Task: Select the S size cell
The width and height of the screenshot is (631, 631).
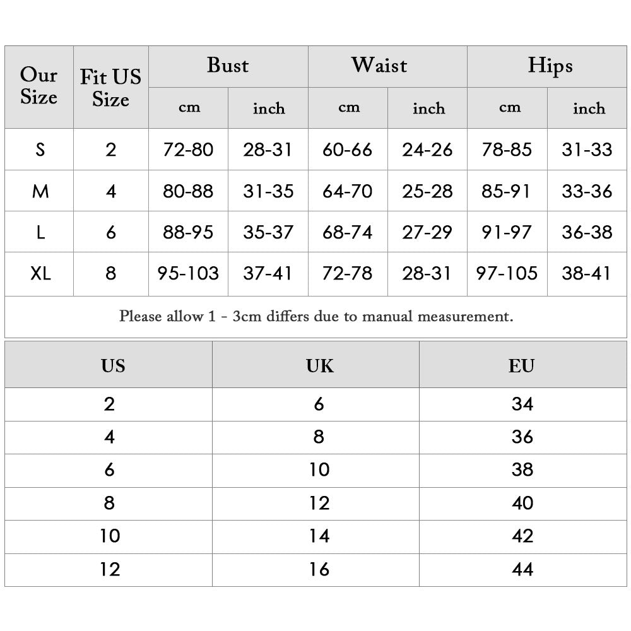Action: click(40, 150)
